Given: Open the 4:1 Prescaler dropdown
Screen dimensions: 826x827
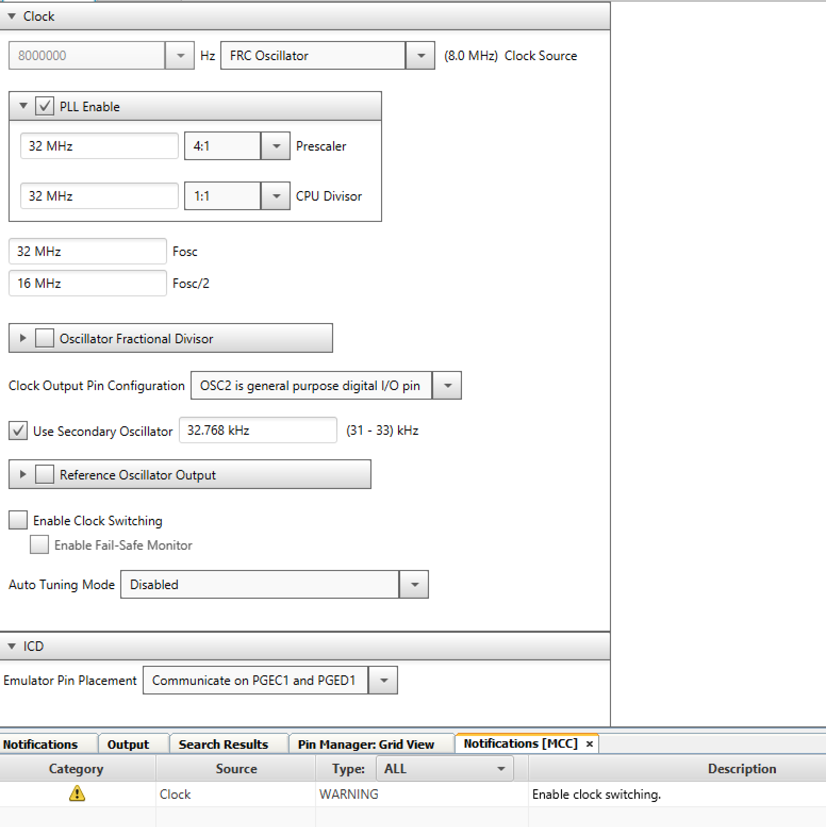Looking at the screenshot, I should point(276,146).
